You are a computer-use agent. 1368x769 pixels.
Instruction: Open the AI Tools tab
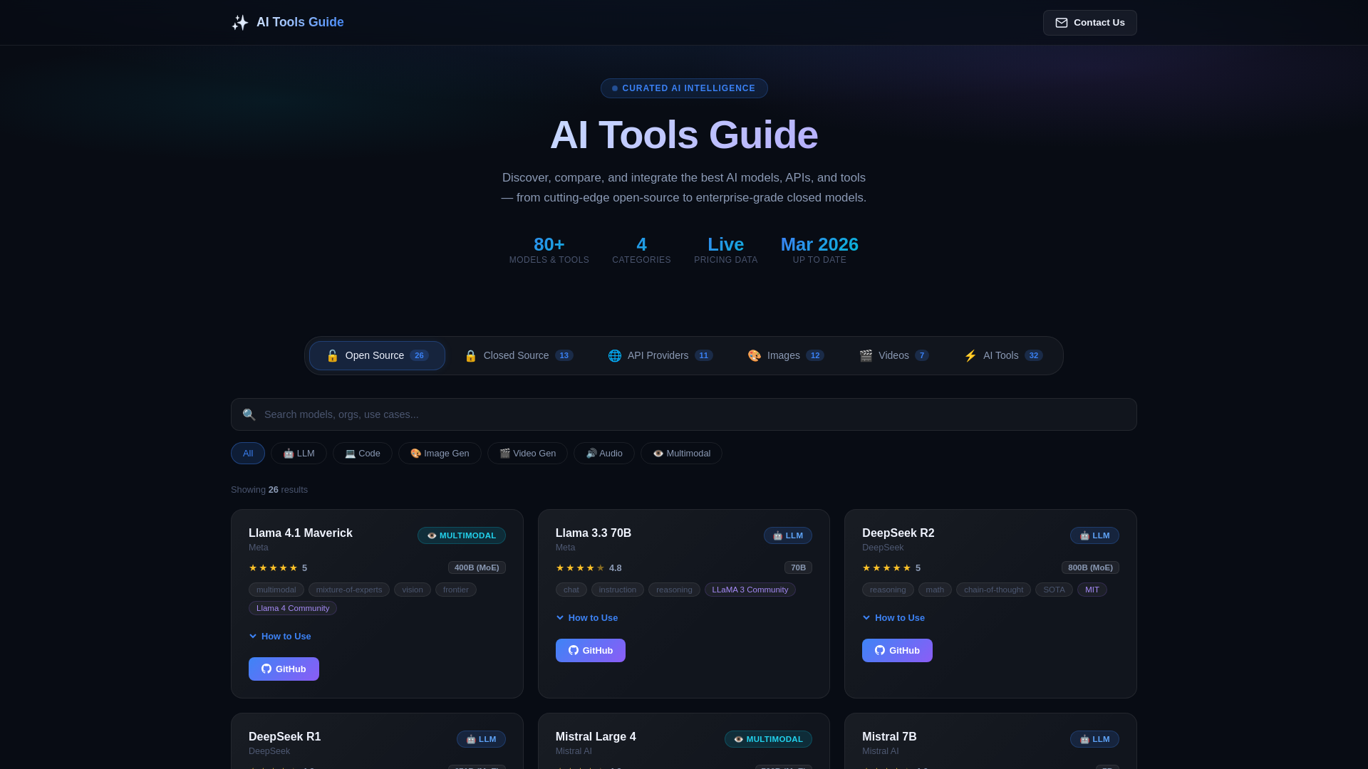(1002, 356)
